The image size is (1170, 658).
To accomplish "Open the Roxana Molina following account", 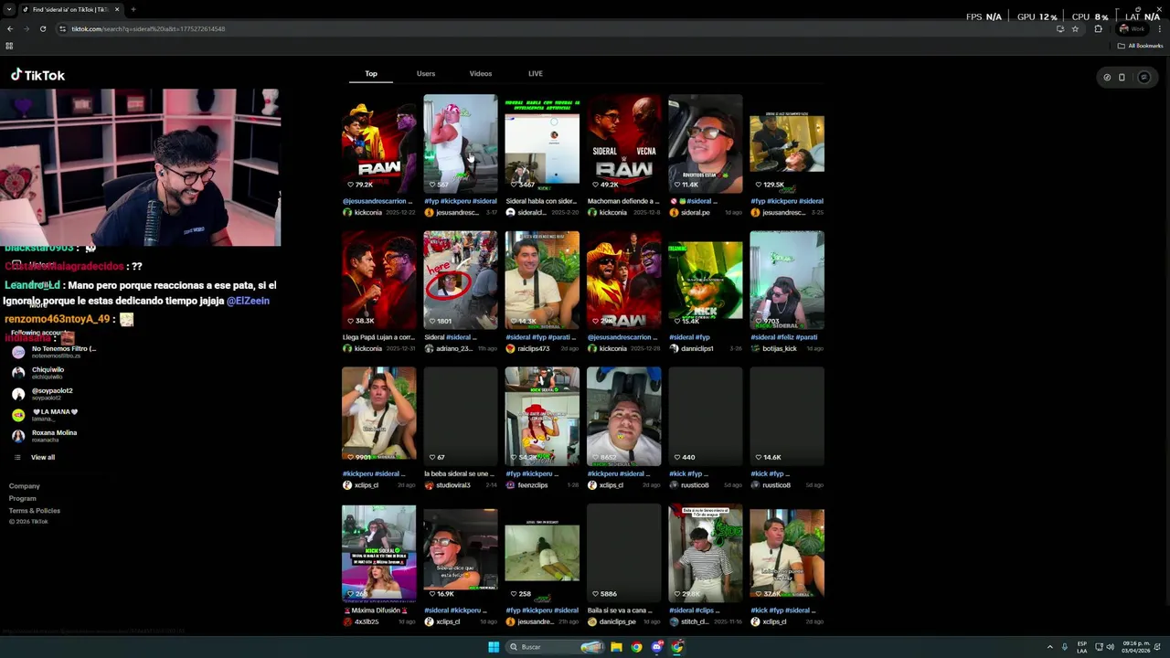I will 45,435.
